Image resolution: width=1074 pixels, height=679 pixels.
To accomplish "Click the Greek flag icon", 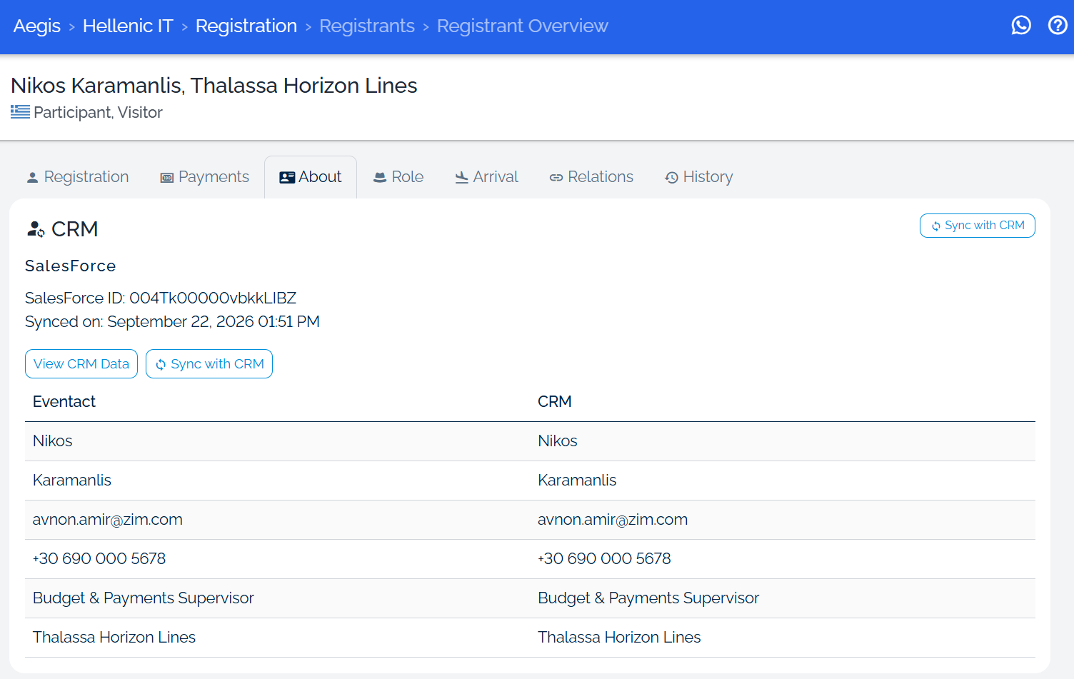I will 20,112.
